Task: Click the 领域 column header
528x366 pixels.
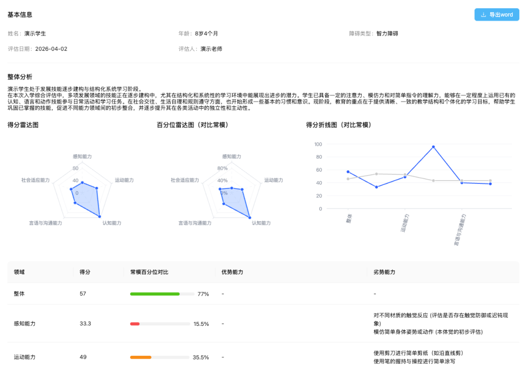Action: [19, 272]
